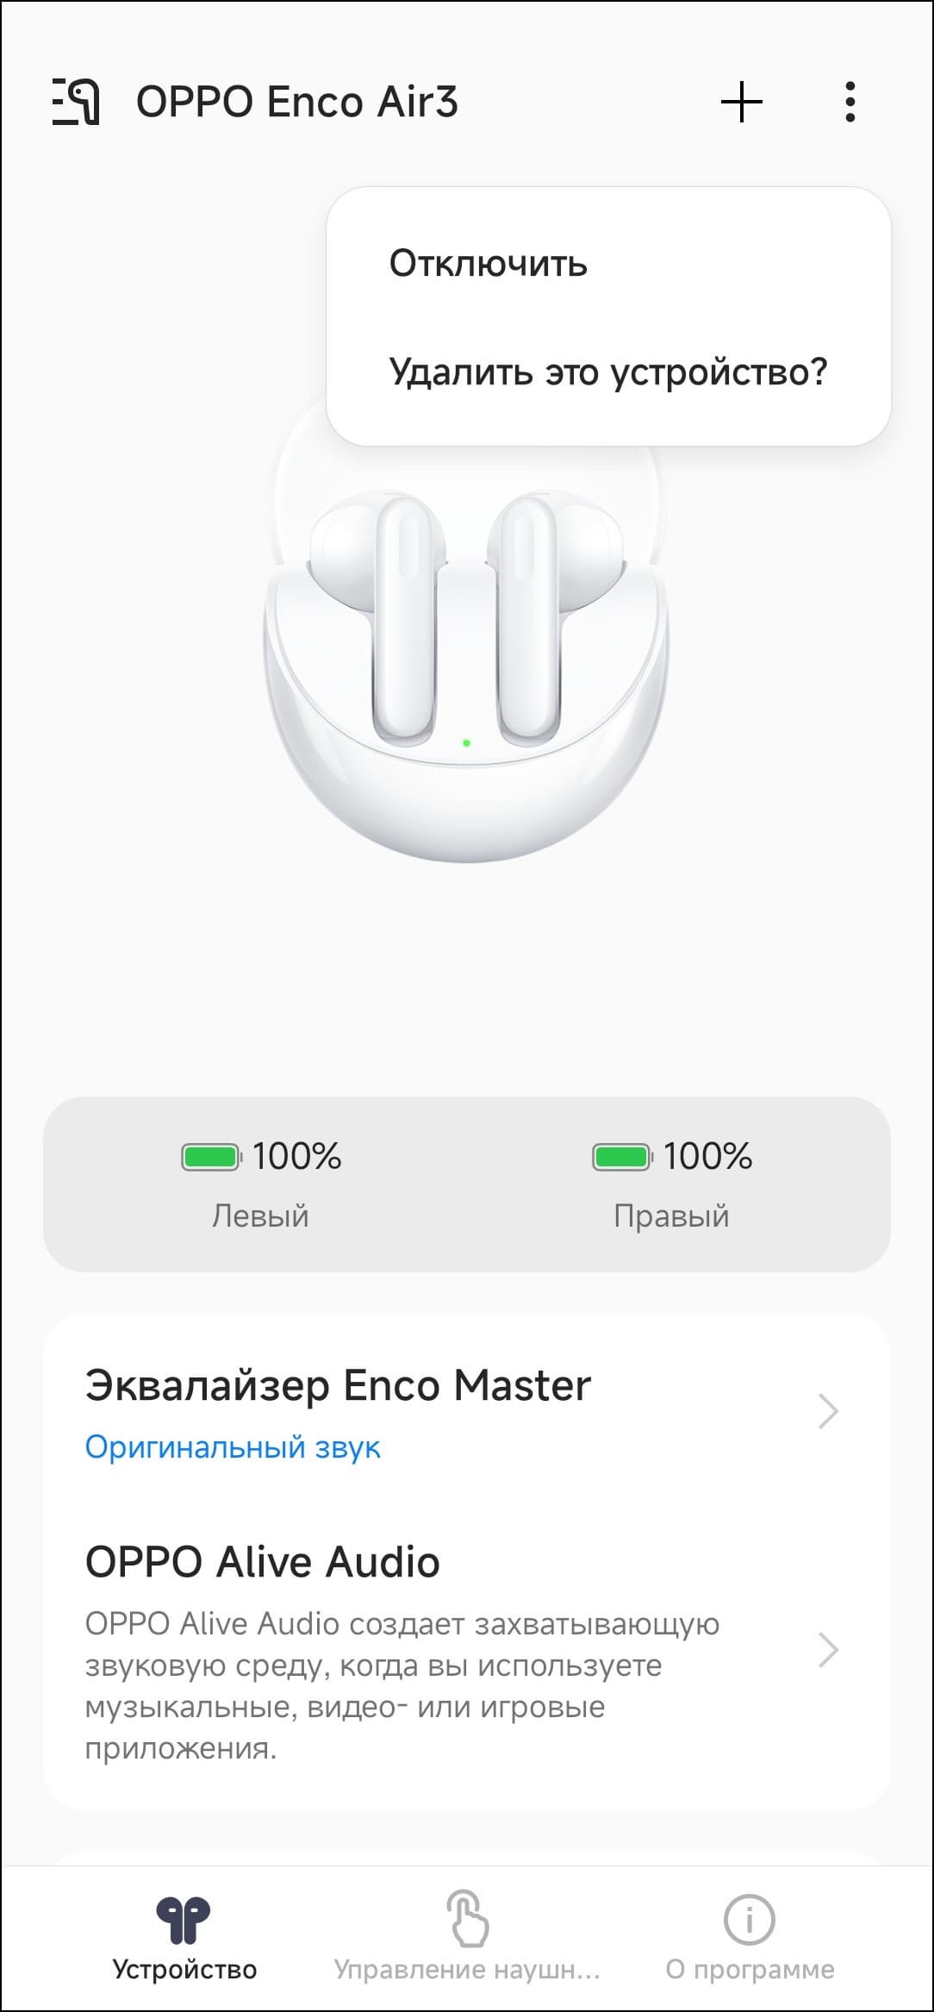Tap the plus icon to add device

(741, 102)
